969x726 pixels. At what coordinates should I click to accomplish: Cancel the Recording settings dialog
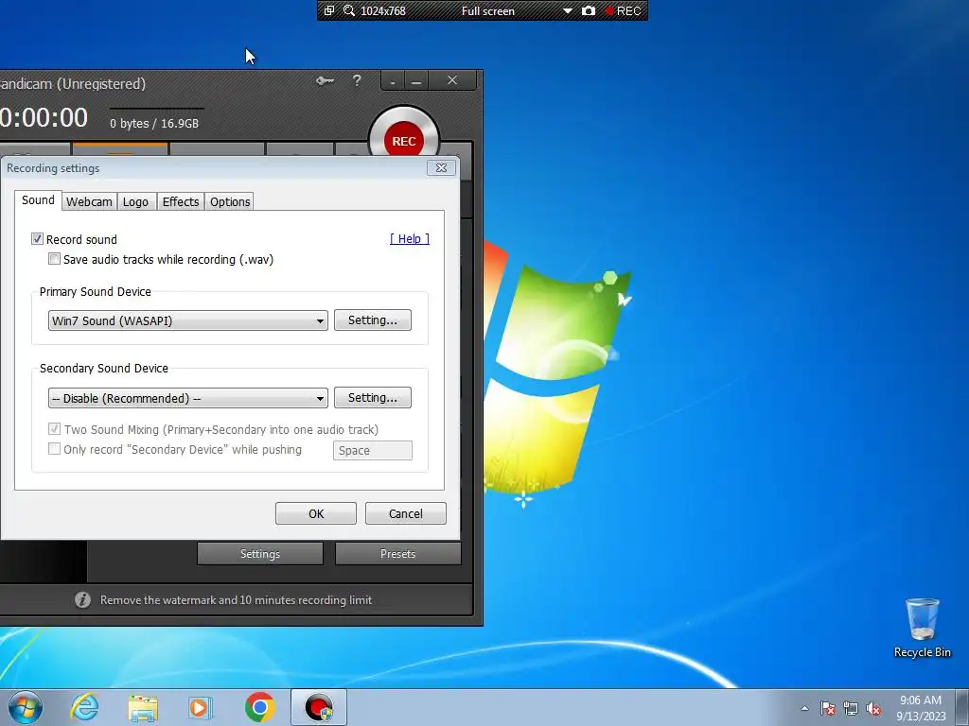(x=405, y=513)
